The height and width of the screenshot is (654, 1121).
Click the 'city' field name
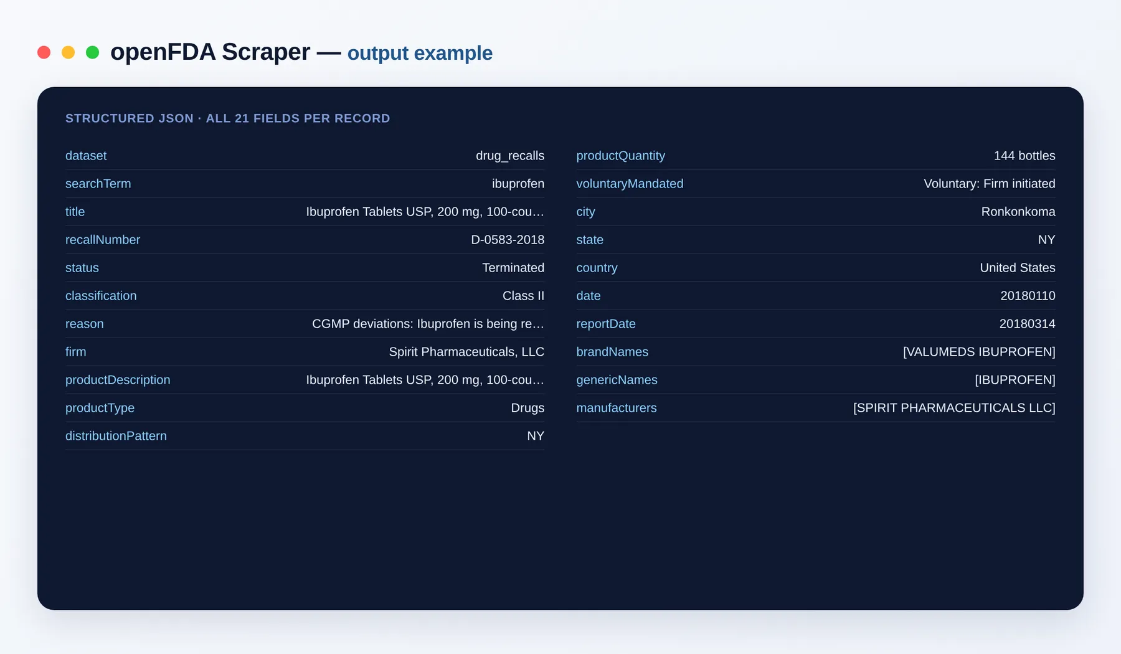point(586,212)
